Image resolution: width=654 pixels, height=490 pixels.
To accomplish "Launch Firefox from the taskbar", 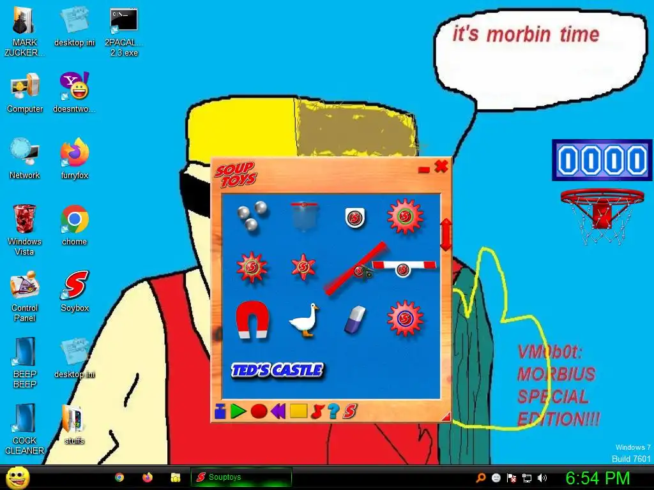I will (148, 477).
